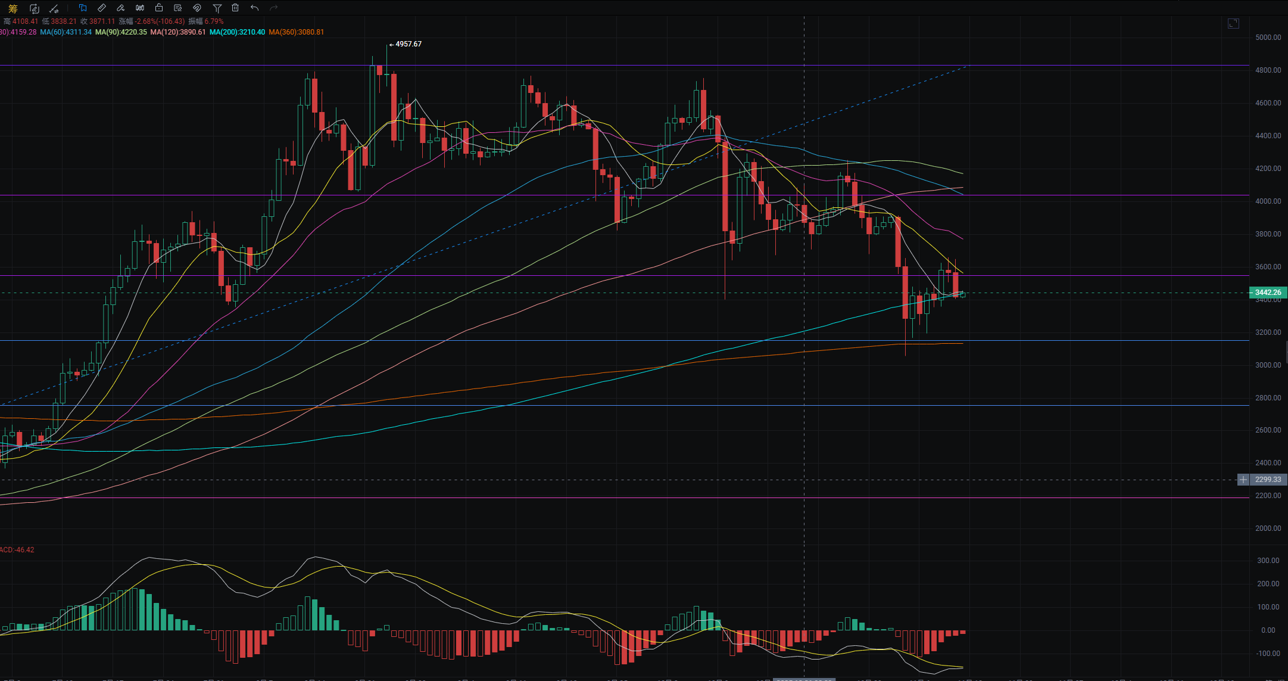Click the fullscreen expand chart icon
This screenshot has width=1288, height=681.
[1233, 23]
